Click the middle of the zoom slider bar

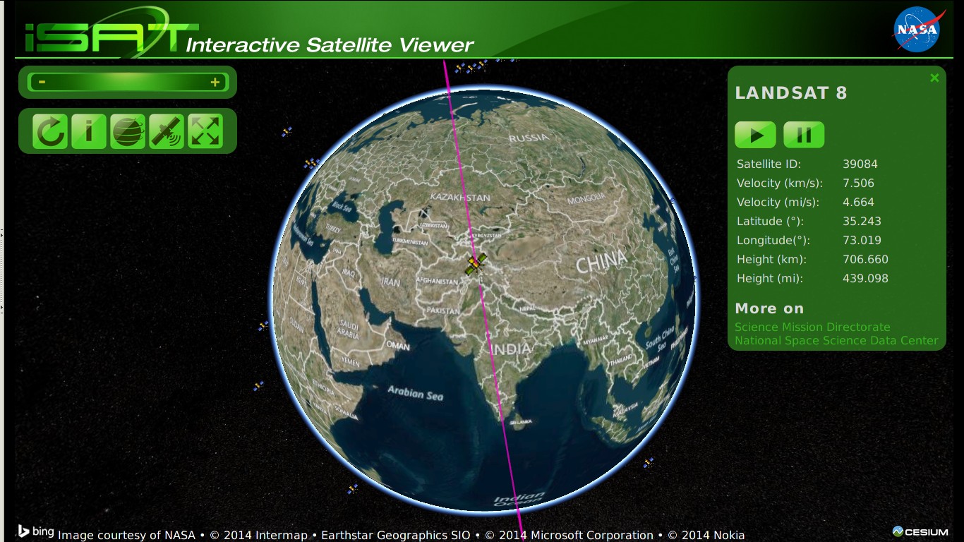(127, 82)
